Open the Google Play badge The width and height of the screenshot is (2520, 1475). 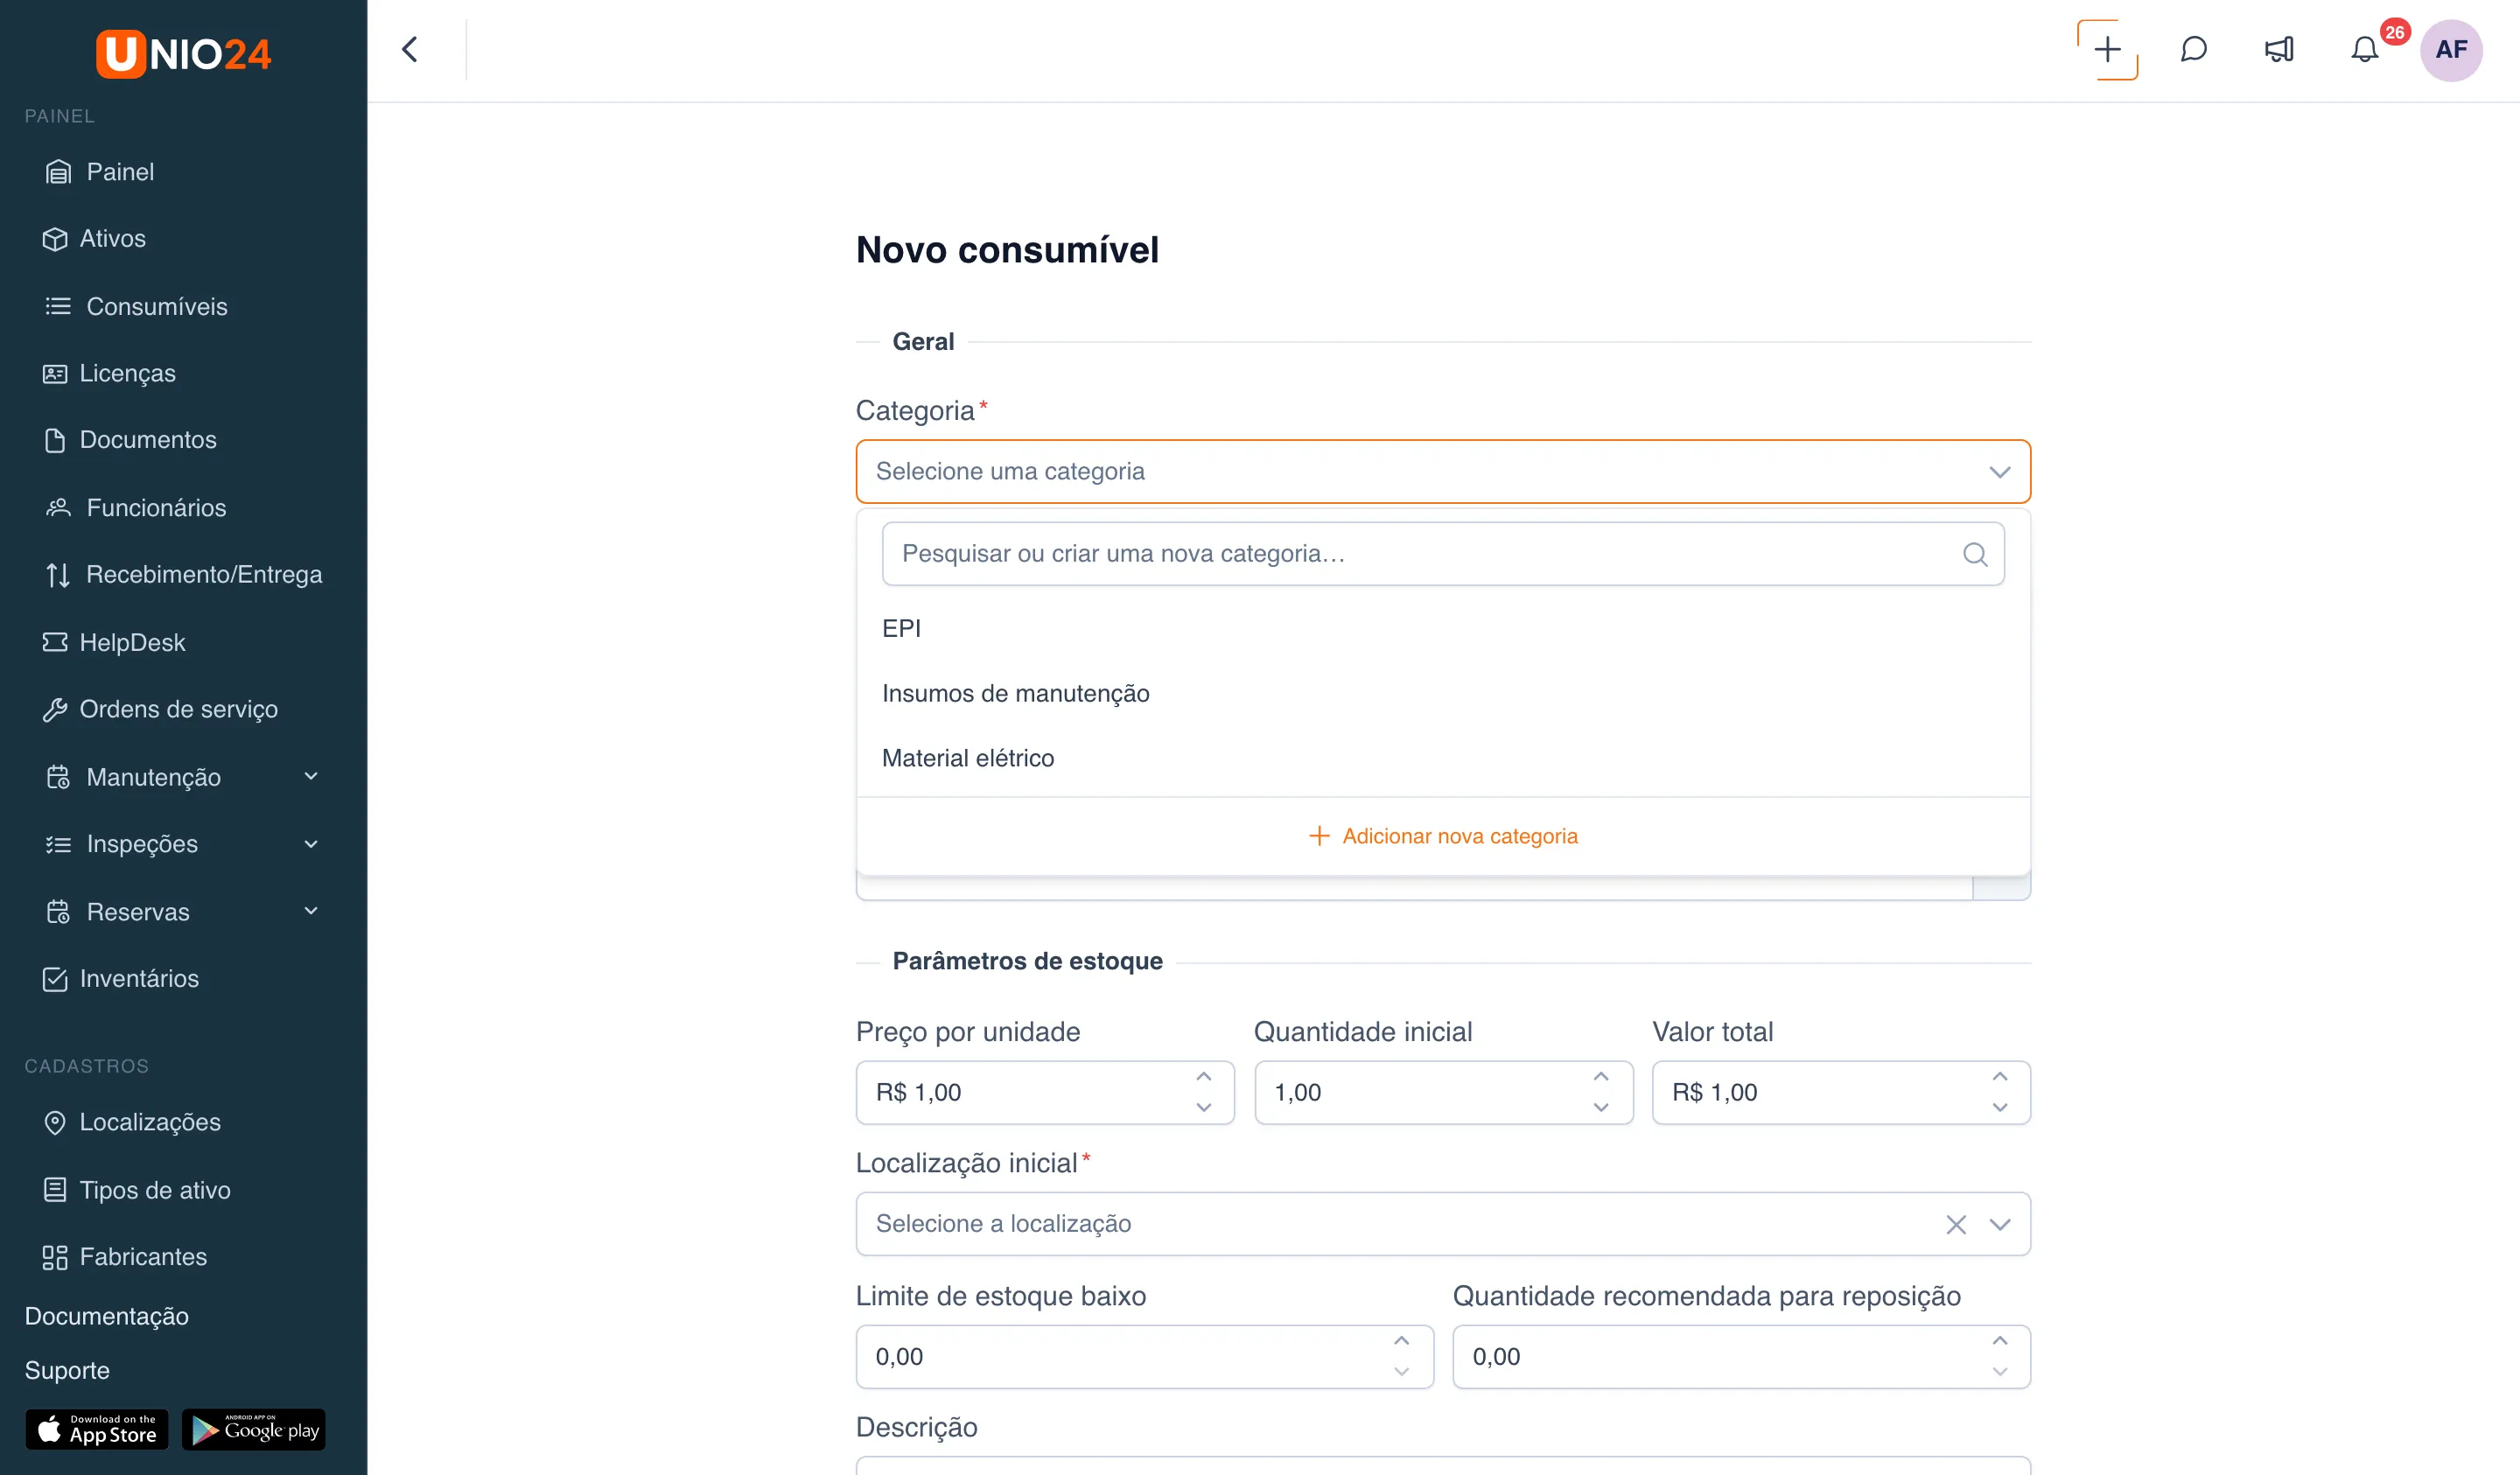point(254,1430)
